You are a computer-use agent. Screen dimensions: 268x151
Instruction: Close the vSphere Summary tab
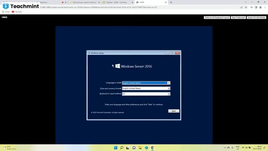click(x=132, y=3)
